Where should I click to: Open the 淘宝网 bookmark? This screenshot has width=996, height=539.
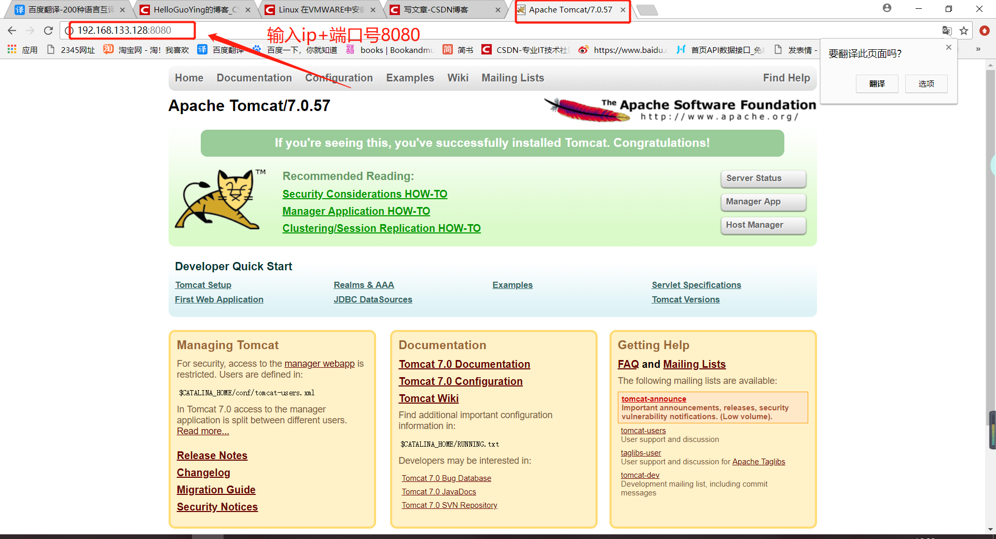146,50
